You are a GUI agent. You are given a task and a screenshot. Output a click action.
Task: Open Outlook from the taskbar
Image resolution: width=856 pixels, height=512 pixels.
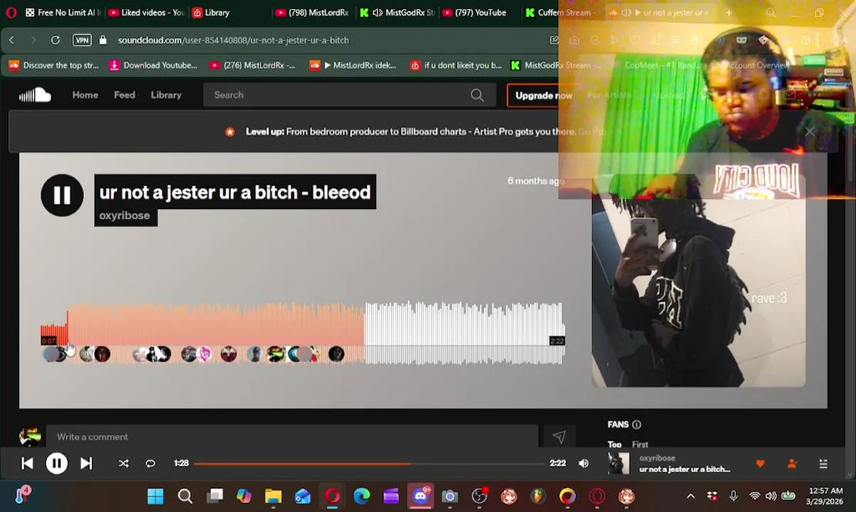point(303,496)
